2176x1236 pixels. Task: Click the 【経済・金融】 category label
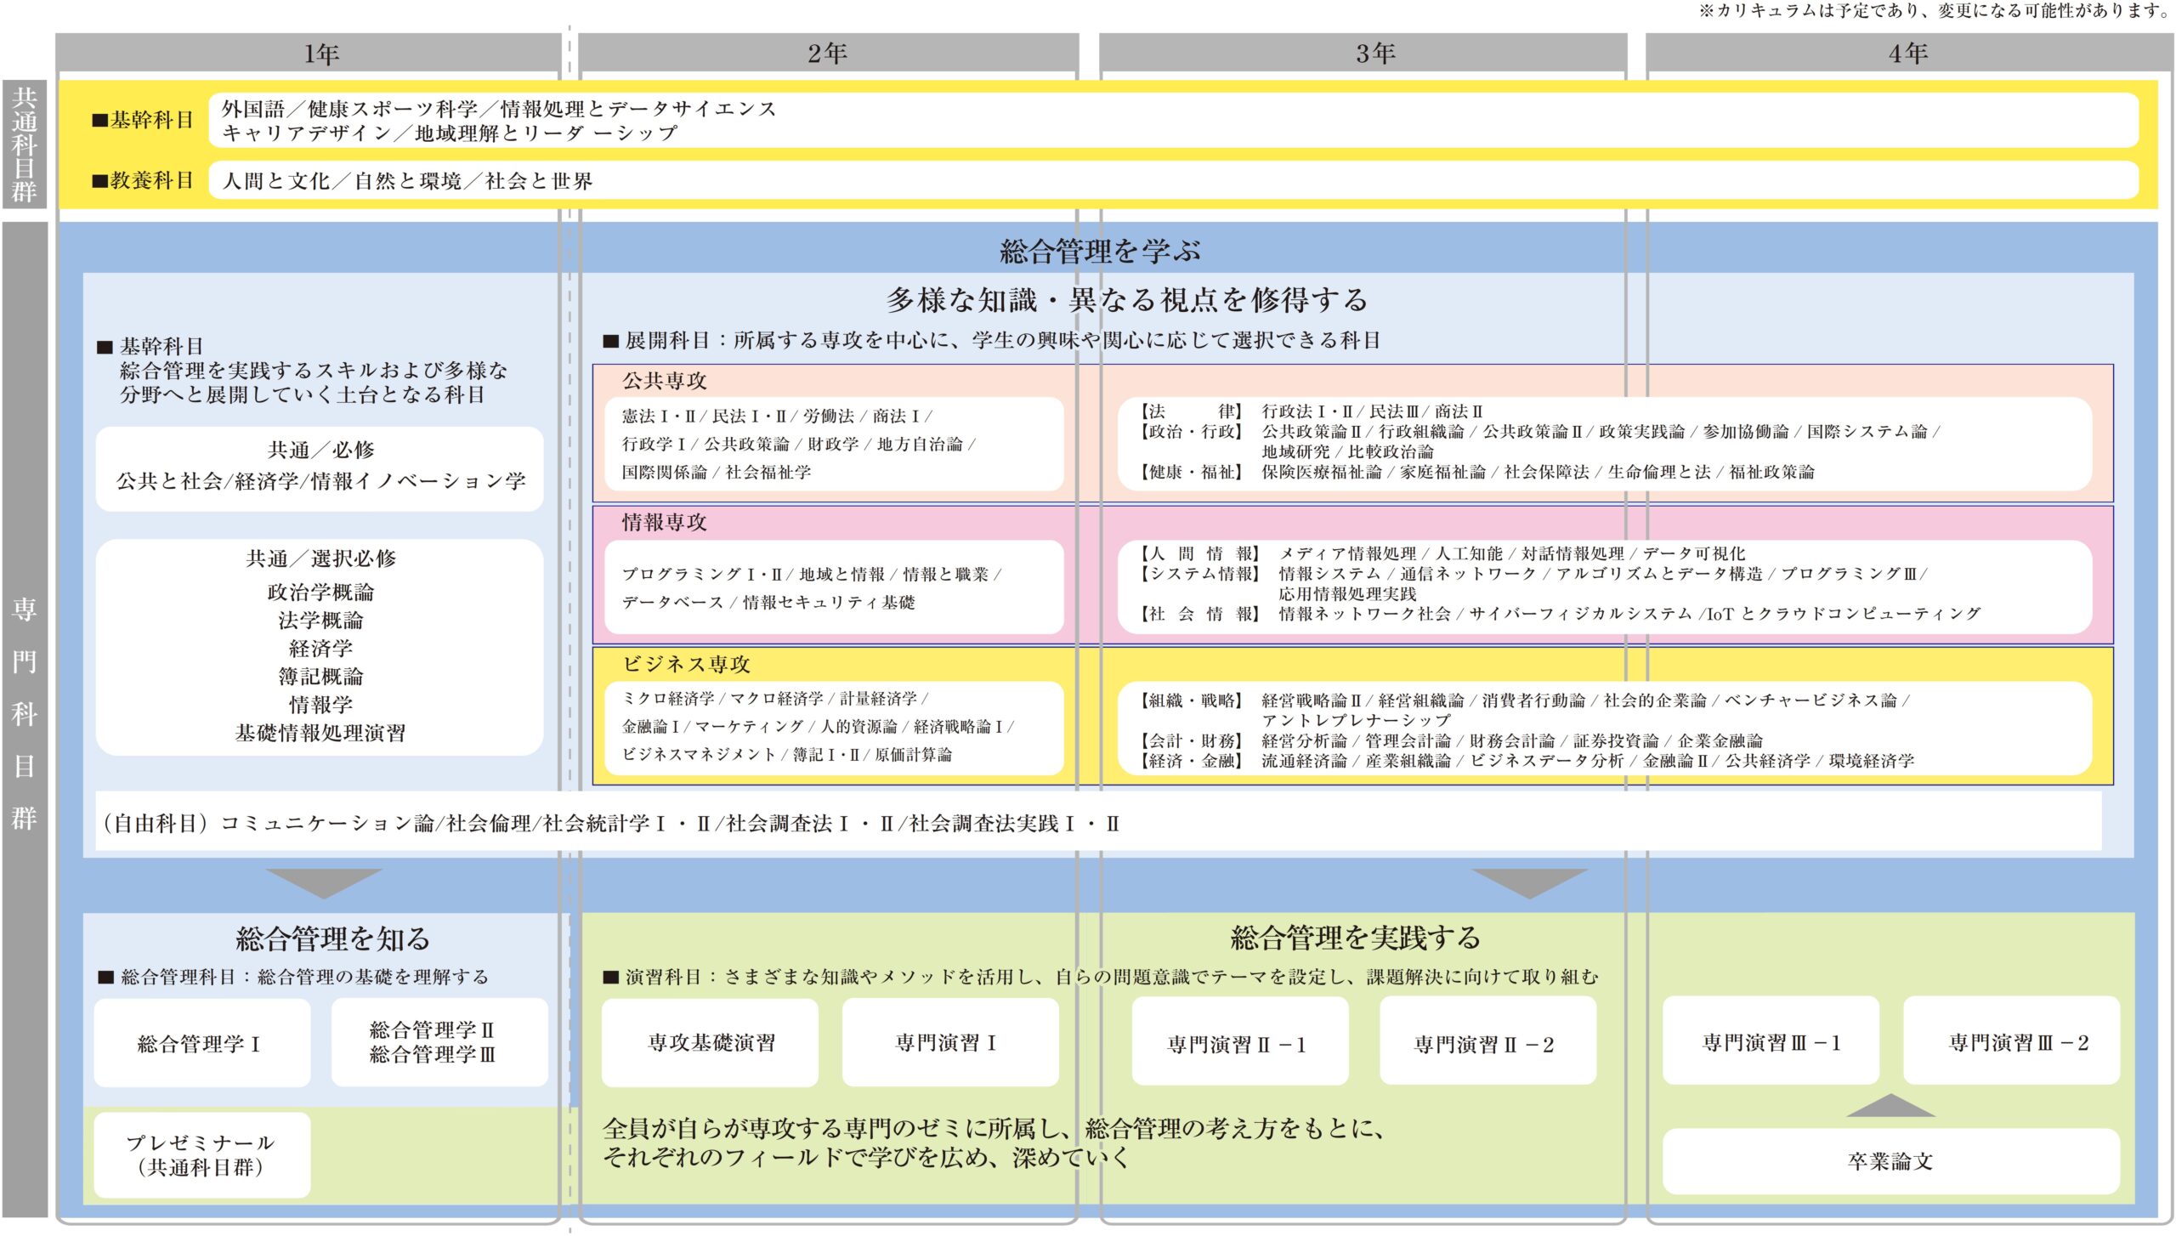coord(1190,762)
